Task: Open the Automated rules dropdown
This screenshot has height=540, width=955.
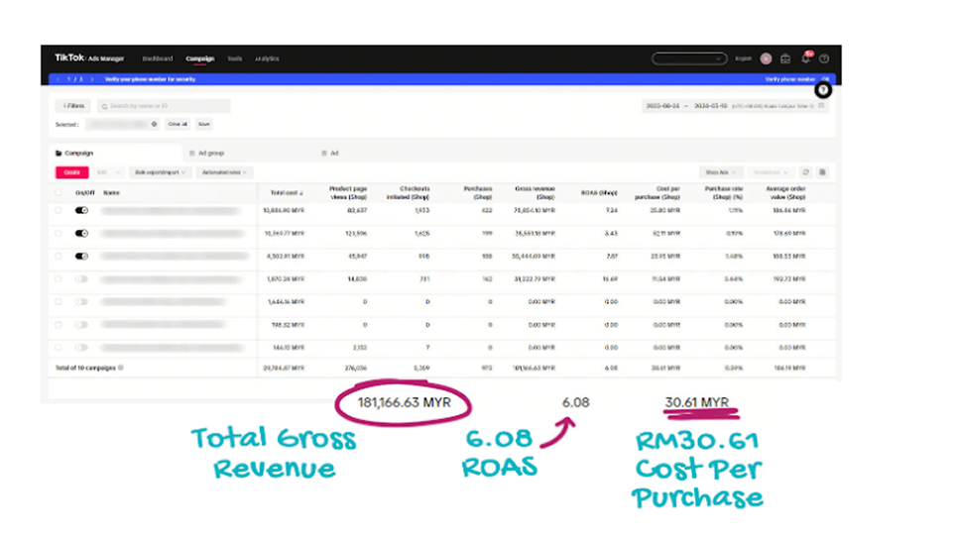Action: coord(225,172)
